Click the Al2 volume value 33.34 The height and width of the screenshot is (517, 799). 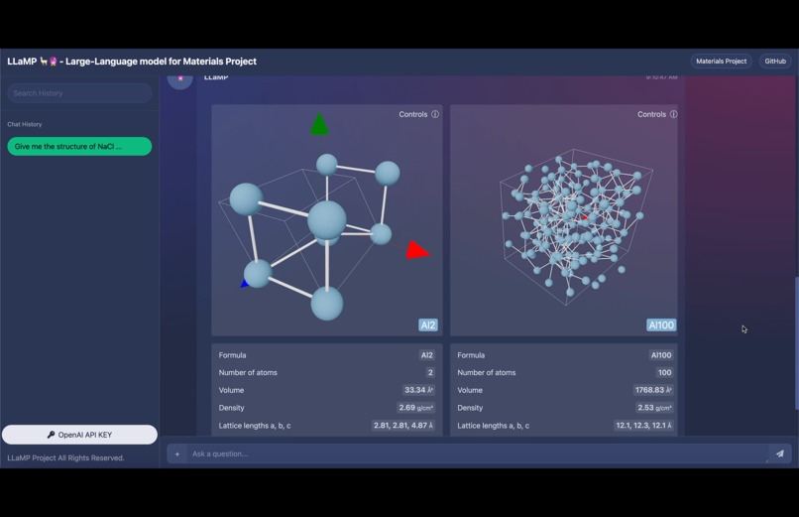tap(419, 390)
